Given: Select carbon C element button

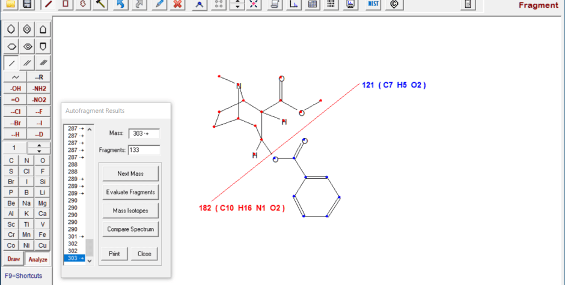Looking at the screenshot, I should pyautogui.click(x=11, y=161).
